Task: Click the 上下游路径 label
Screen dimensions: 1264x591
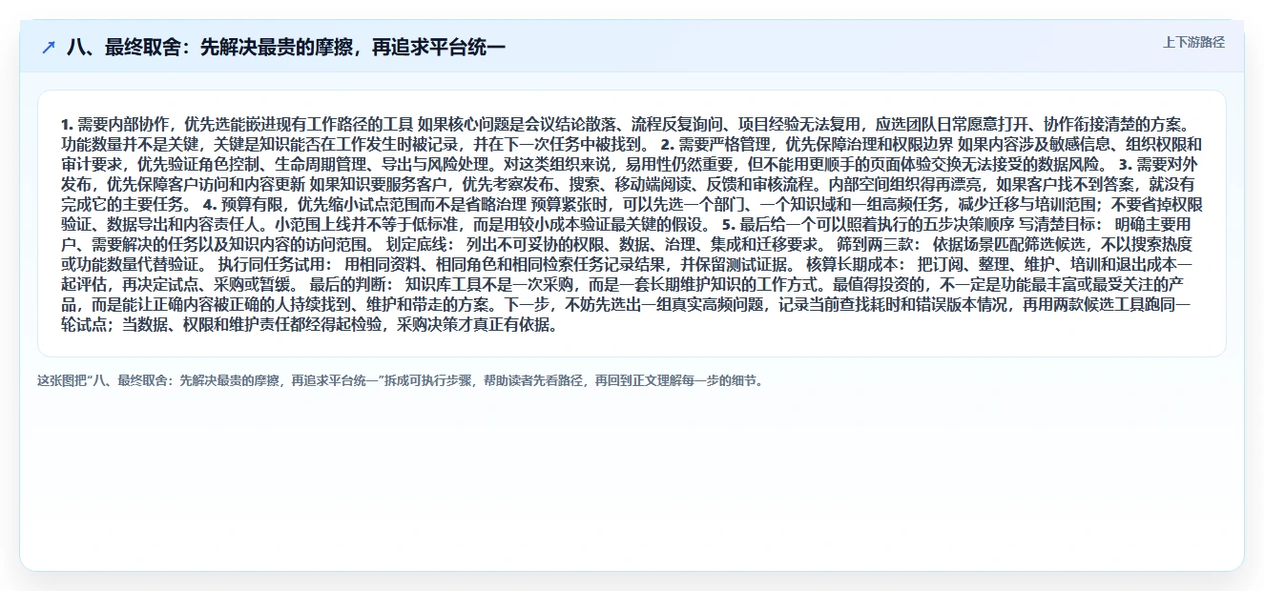Action: click(1193, 42)
